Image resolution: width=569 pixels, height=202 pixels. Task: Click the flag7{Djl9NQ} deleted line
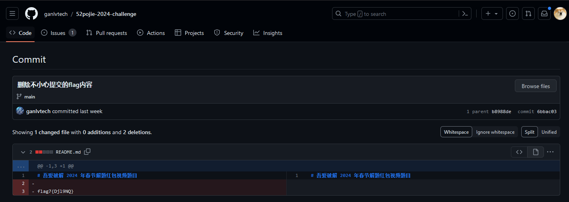[157, 191]
